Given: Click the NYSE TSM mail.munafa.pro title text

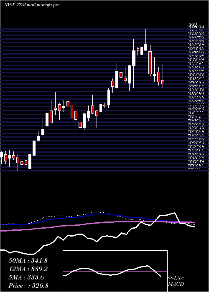Looking at the screenshot, I should click(32, 5).
